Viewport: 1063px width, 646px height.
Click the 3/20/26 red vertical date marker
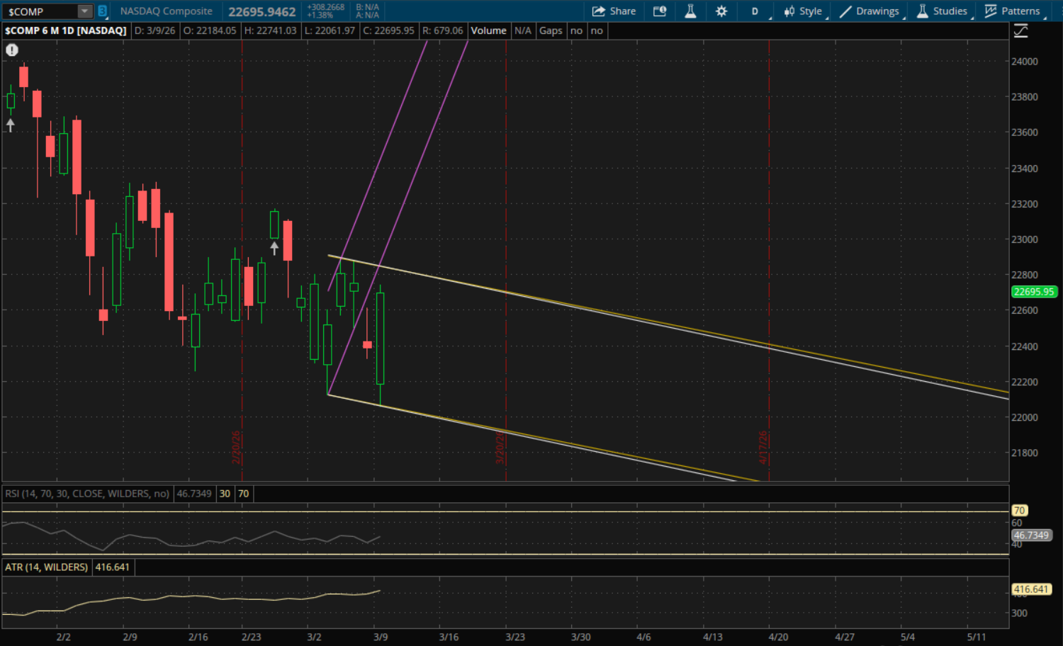click(x=506, y=283)
